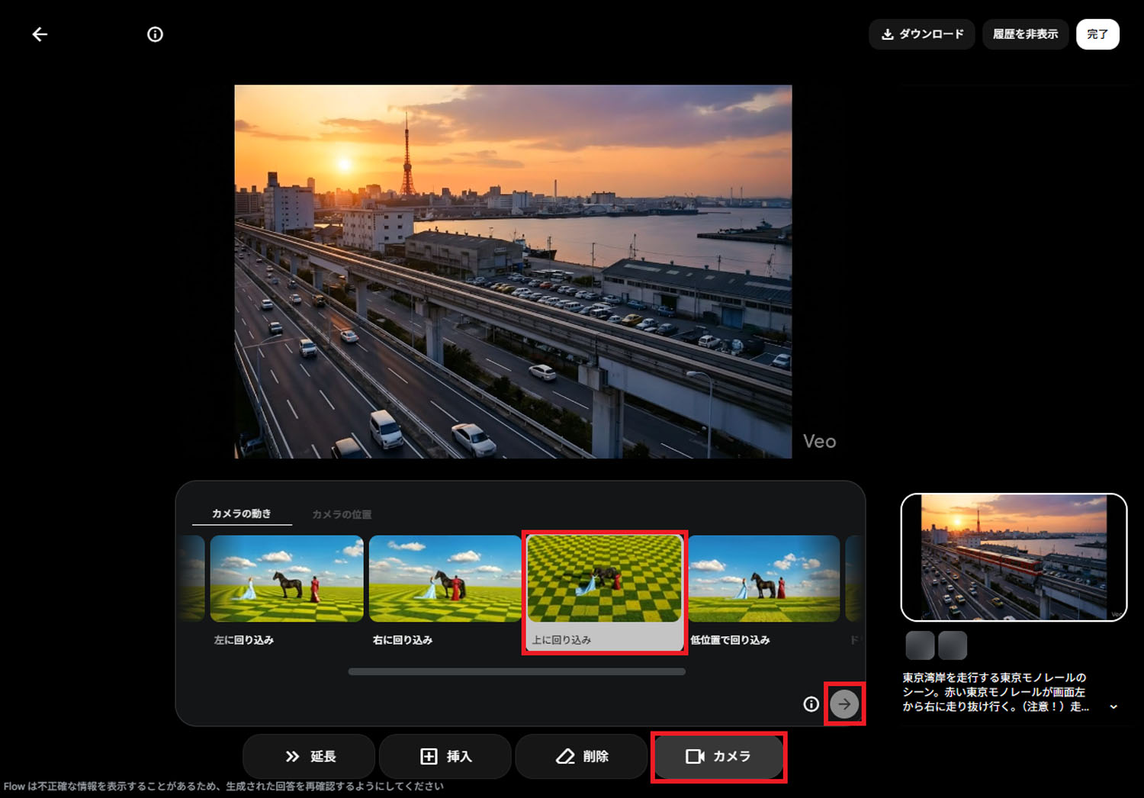Click the monorail video thumbnail preview
The image size is (1144, 798).
click(1014, 558)
